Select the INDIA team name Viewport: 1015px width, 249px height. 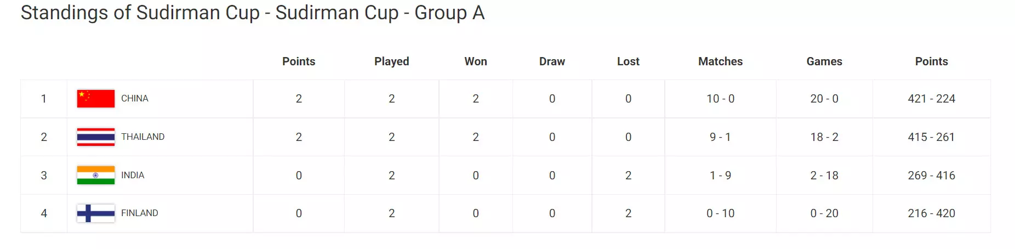coord(133,176)
